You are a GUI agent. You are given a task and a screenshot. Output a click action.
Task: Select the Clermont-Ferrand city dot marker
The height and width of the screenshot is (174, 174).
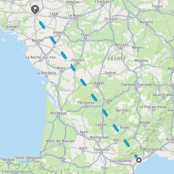coord(136,88)
